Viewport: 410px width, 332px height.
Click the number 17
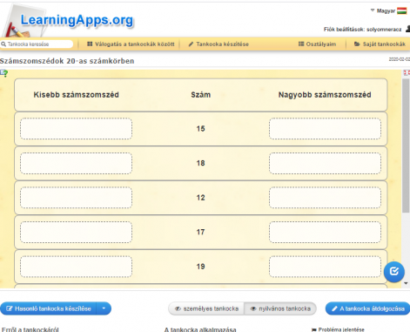coord(200,232)
